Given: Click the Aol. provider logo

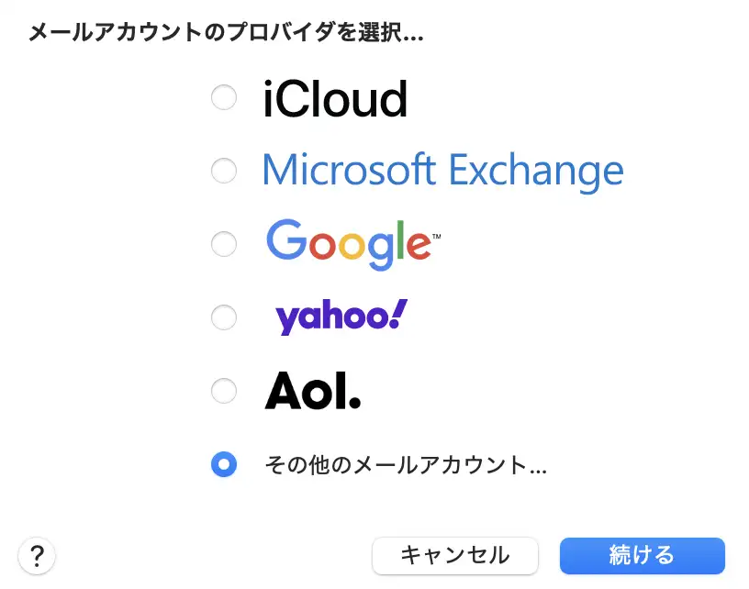Looking at the screenshot, I should (x=313, y=392).
